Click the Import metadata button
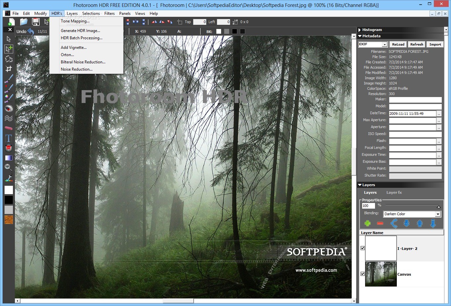This screenshot has width=451, height=306. pyautogui.click(x=435, y=45)
